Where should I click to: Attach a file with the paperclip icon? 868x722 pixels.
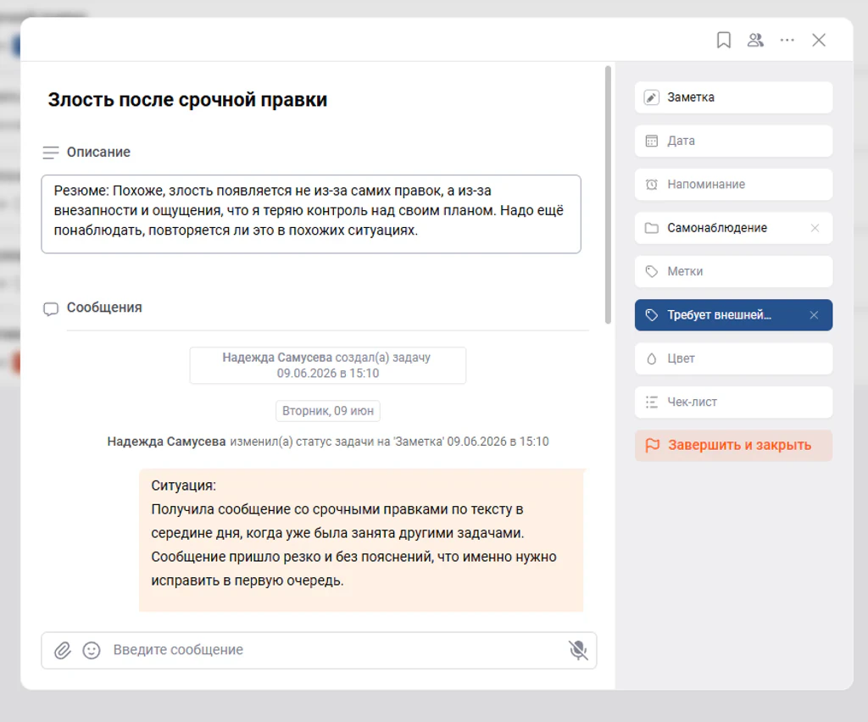point(63,650)
